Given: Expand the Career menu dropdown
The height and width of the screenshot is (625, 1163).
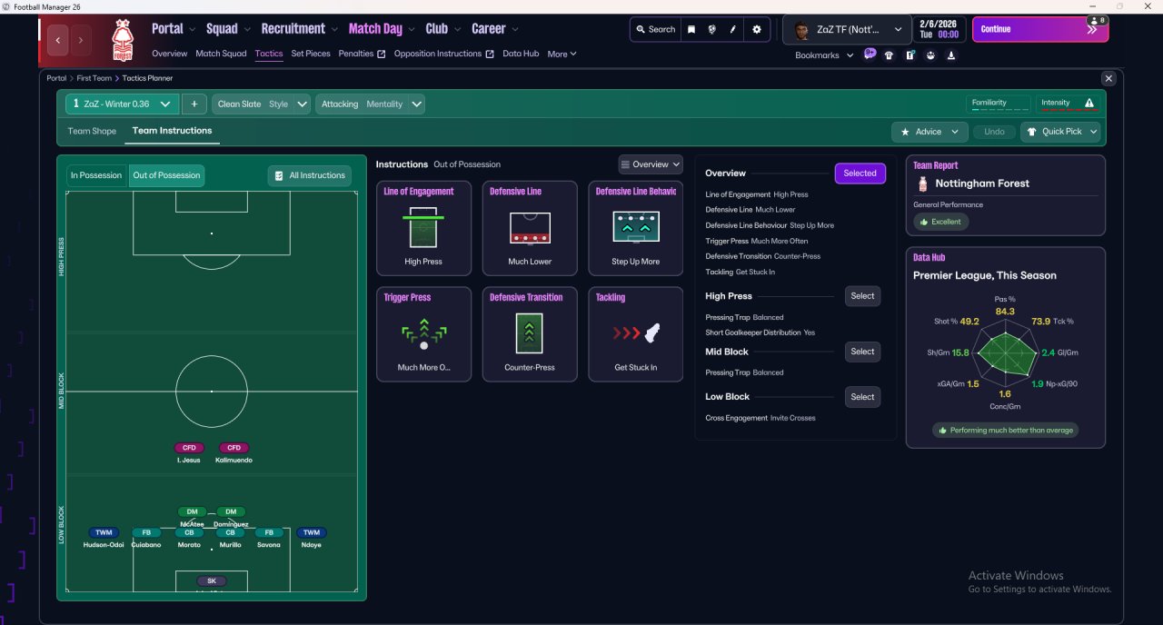Looking at the screenshot, I should [x=495, y=29].
